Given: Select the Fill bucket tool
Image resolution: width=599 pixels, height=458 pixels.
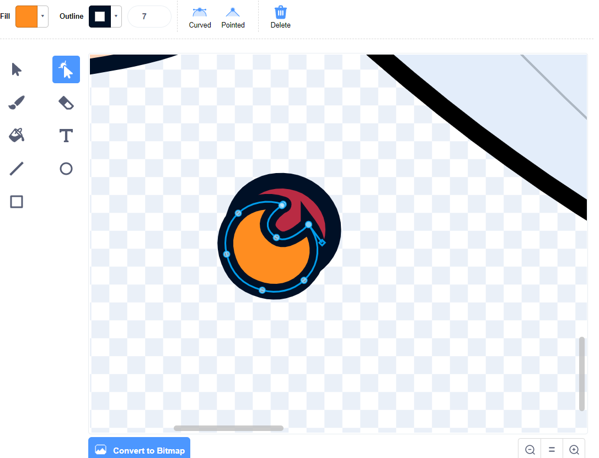Looking at the screenshot, I should tap(17, 135).
